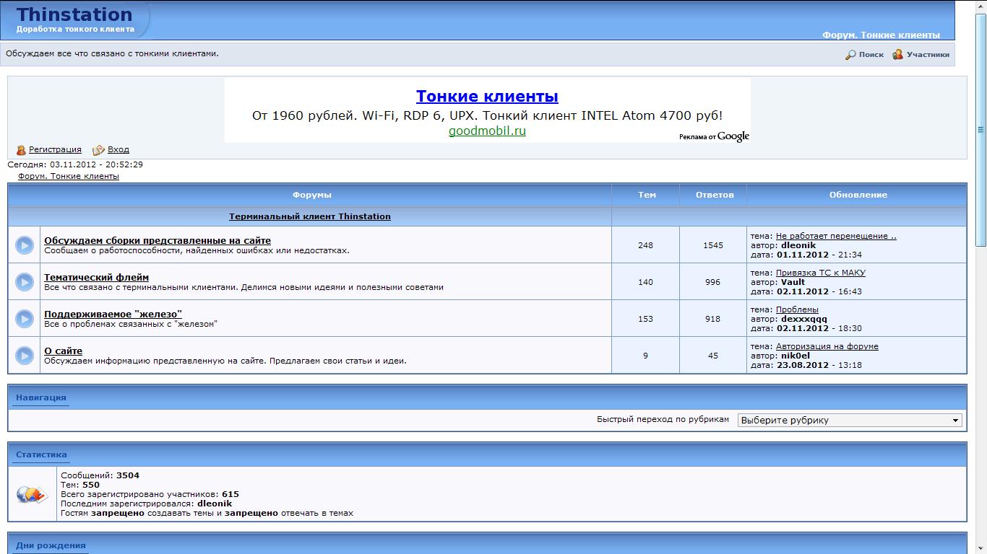
Task: Open topic Привязка ТС к МАКУ
Action: pos(821,273)
